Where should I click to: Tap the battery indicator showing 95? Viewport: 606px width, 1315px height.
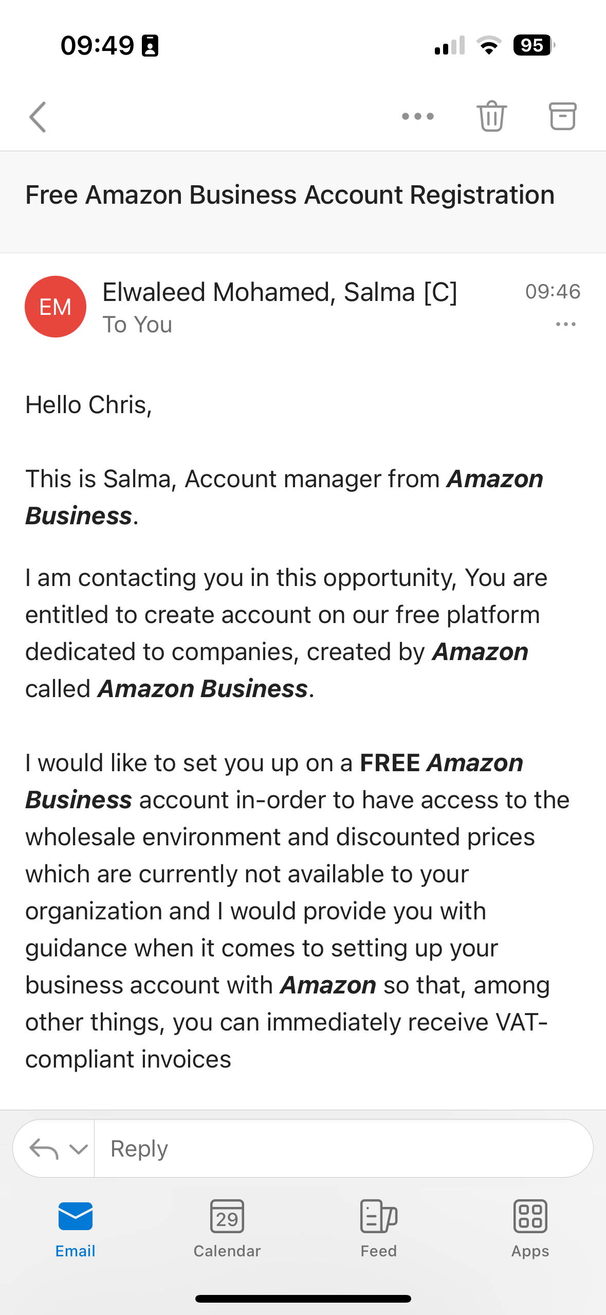point(534,45)
